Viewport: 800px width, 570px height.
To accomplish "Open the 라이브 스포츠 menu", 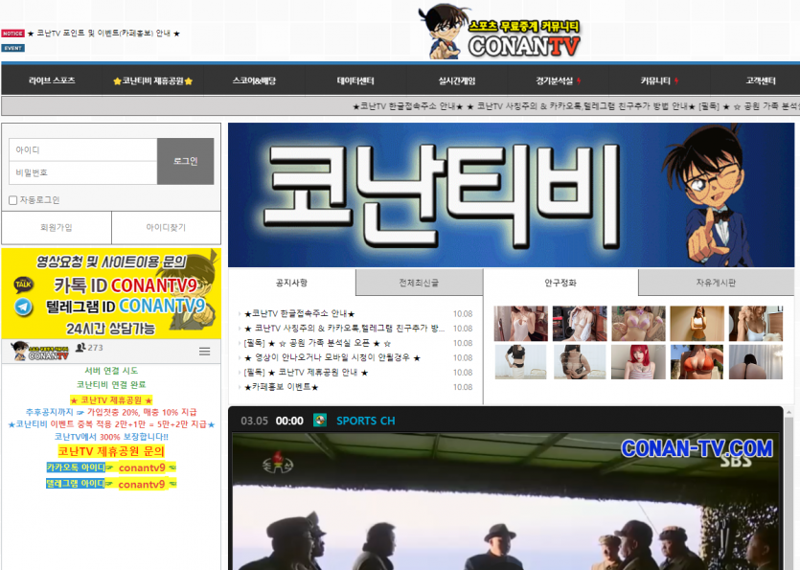I will 52,80.
